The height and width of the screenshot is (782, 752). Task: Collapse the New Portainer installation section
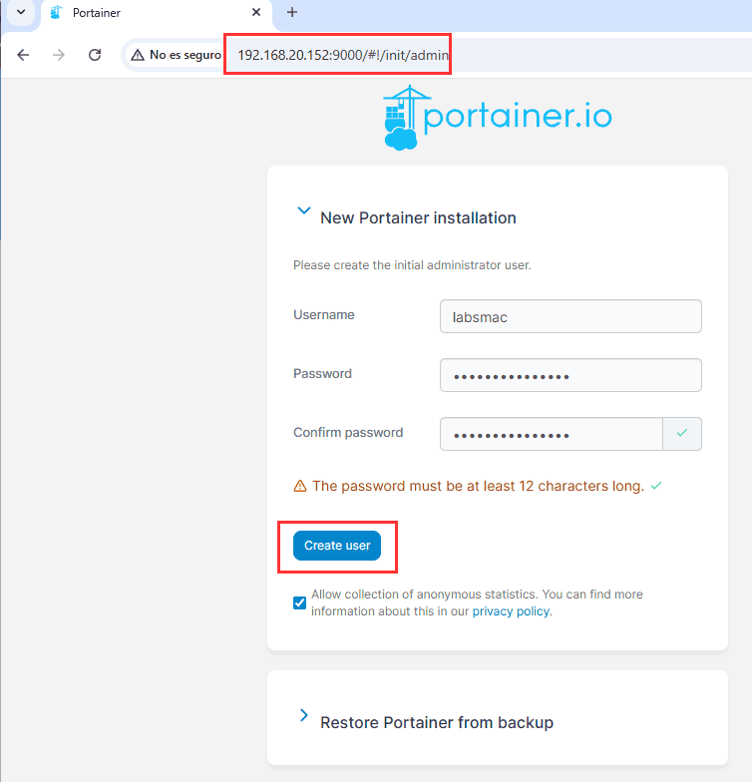click(x=304, y=211)
